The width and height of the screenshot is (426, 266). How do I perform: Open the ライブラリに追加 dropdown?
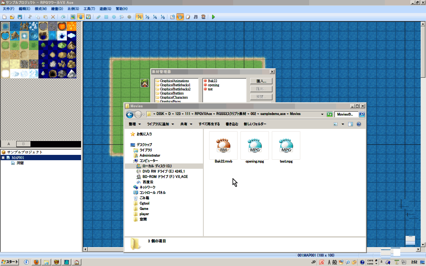161,124
